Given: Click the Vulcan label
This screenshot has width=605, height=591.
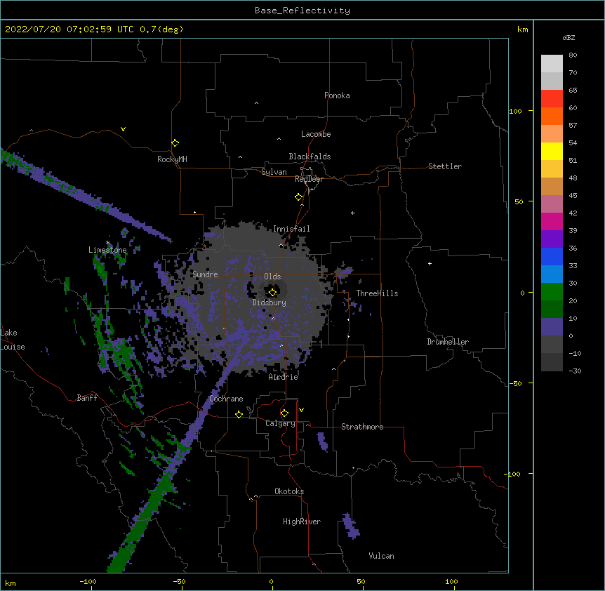Looking at the screenshot, I should click(x=381, y=556).
